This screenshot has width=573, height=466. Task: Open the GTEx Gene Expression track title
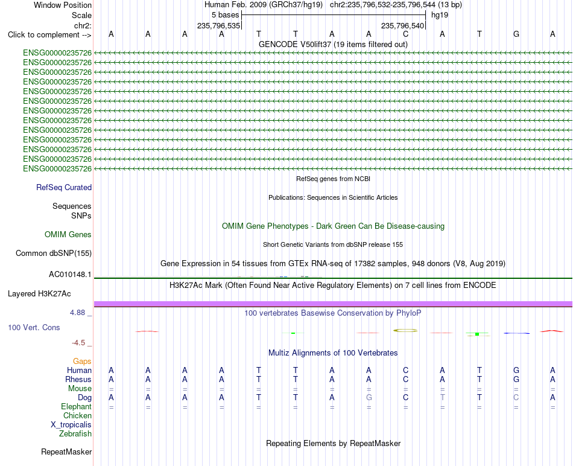333,263
